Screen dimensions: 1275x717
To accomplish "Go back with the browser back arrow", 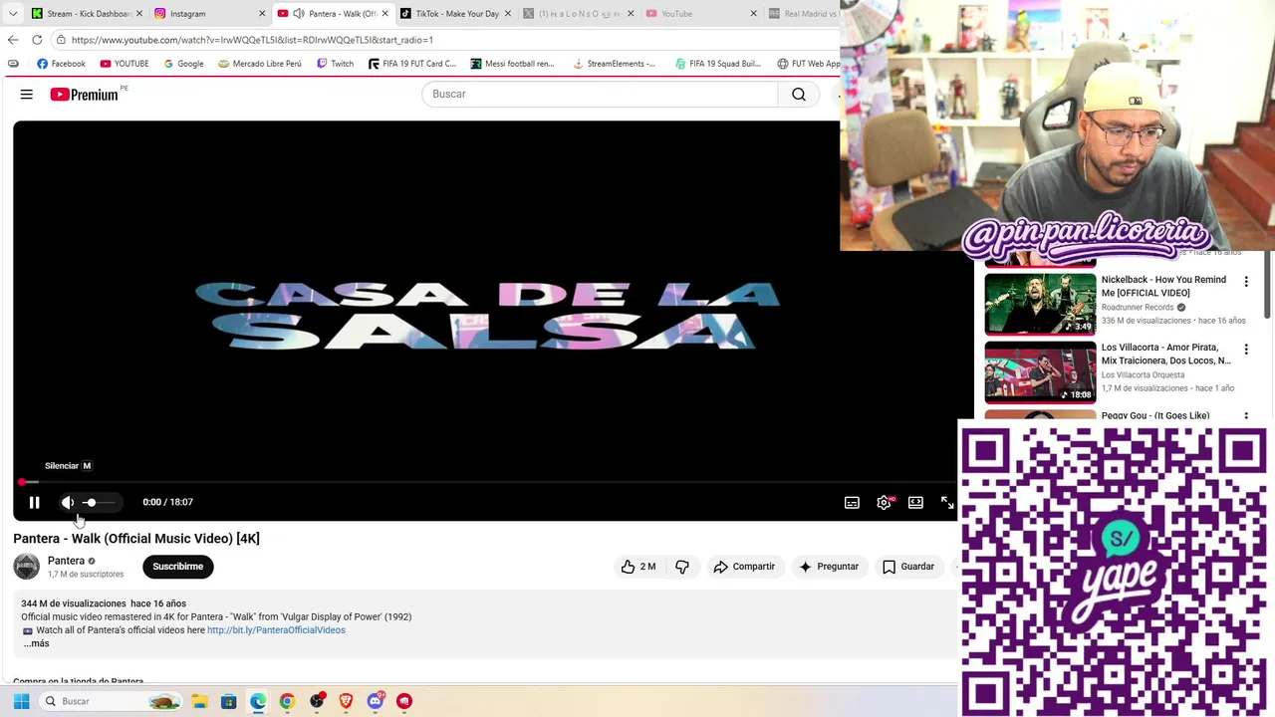I will 13,40.
